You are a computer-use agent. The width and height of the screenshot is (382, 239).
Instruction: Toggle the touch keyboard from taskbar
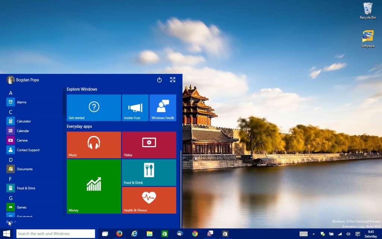click(303, 234)
